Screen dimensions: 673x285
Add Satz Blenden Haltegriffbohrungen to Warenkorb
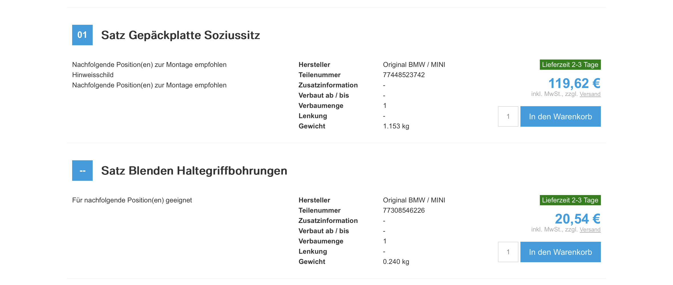click(x=560, y=252)
